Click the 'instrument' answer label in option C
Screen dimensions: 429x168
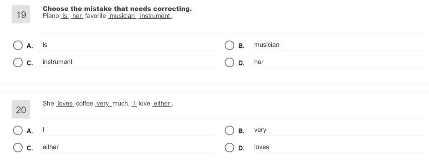pyautogui.click(x=57, y=62)
